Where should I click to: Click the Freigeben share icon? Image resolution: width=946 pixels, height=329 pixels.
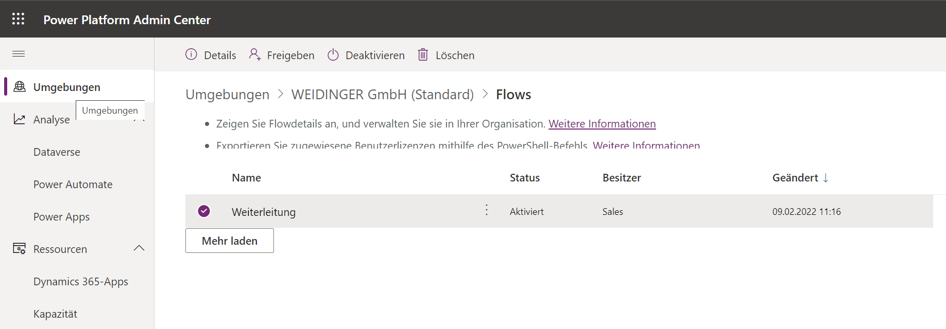pyautogui.click(x=254, y=54)
